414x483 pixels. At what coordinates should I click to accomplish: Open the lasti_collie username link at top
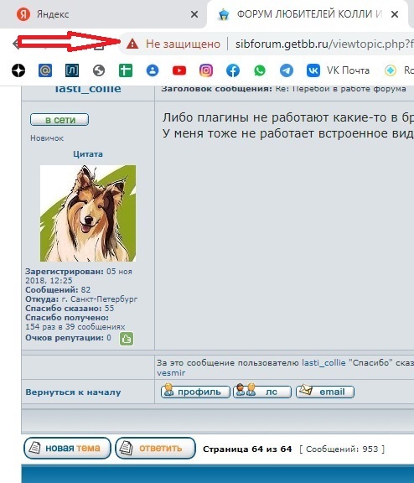pyautogui.click(x=88, y=89)
